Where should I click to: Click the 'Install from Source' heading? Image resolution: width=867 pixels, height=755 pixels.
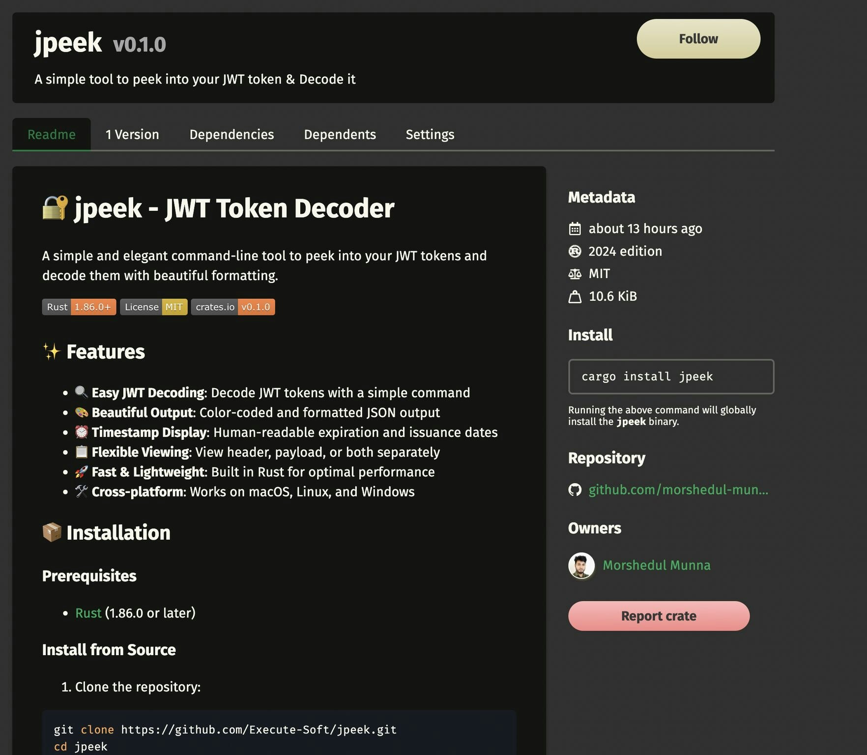click(x=109, y=650)
